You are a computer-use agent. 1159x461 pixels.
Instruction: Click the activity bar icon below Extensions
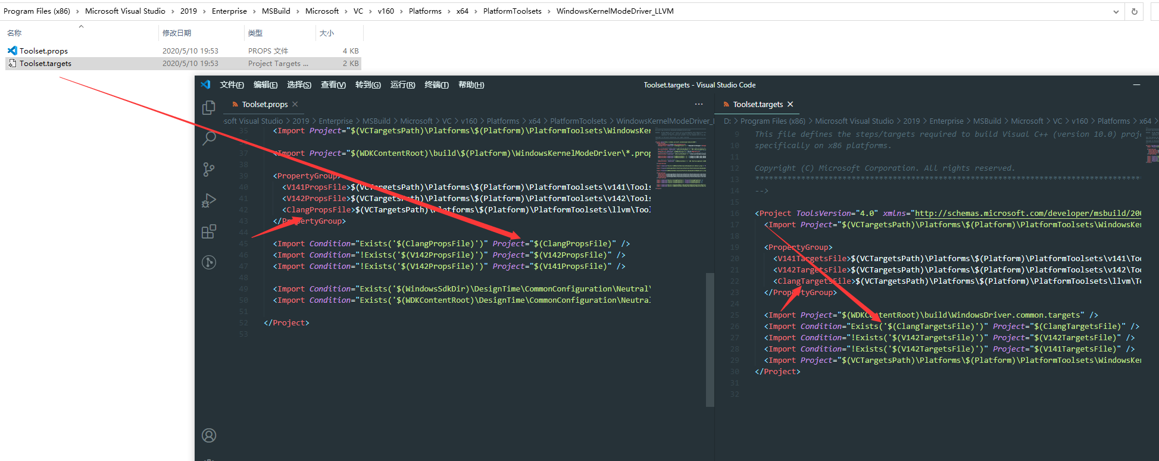[209, 262]
